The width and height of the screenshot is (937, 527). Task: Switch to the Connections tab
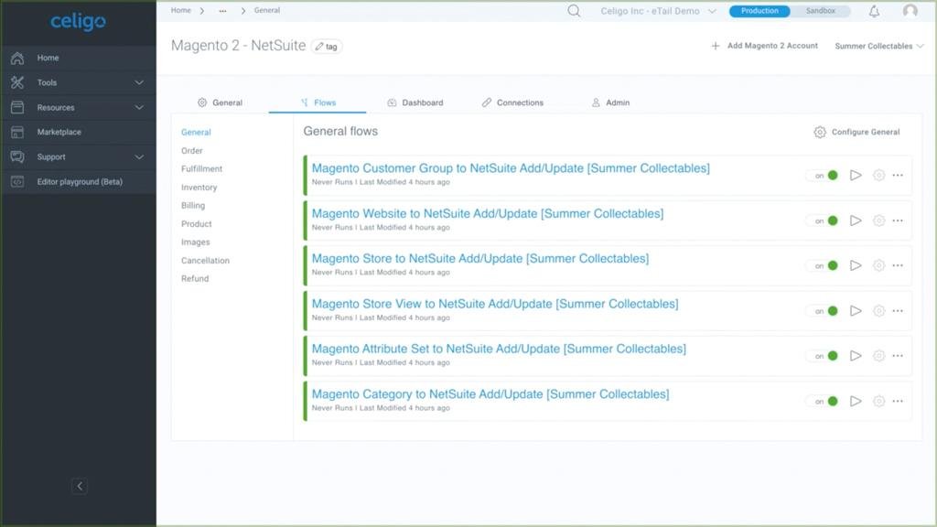tap(512, 102)
